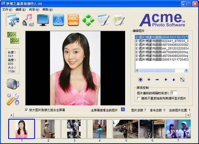Open the 向导(W) menu
199x144 pixels.
[34, 9]
